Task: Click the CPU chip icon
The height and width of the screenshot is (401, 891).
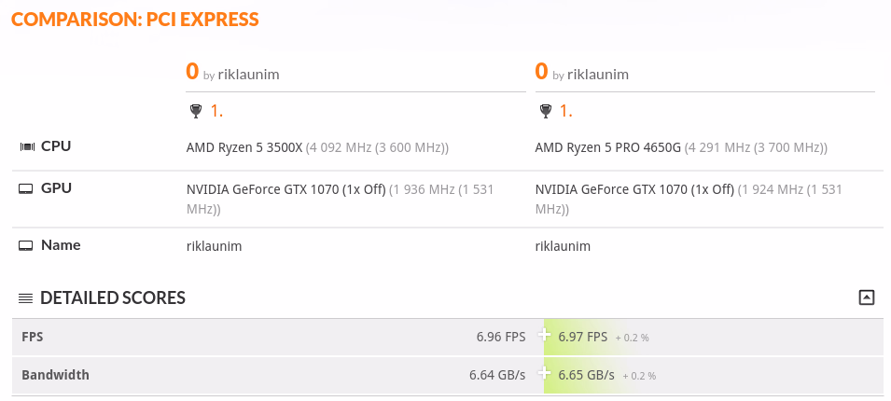Action: (26, 146)
